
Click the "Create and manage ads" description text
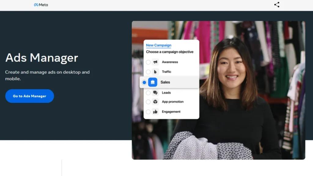pos(47,75)
